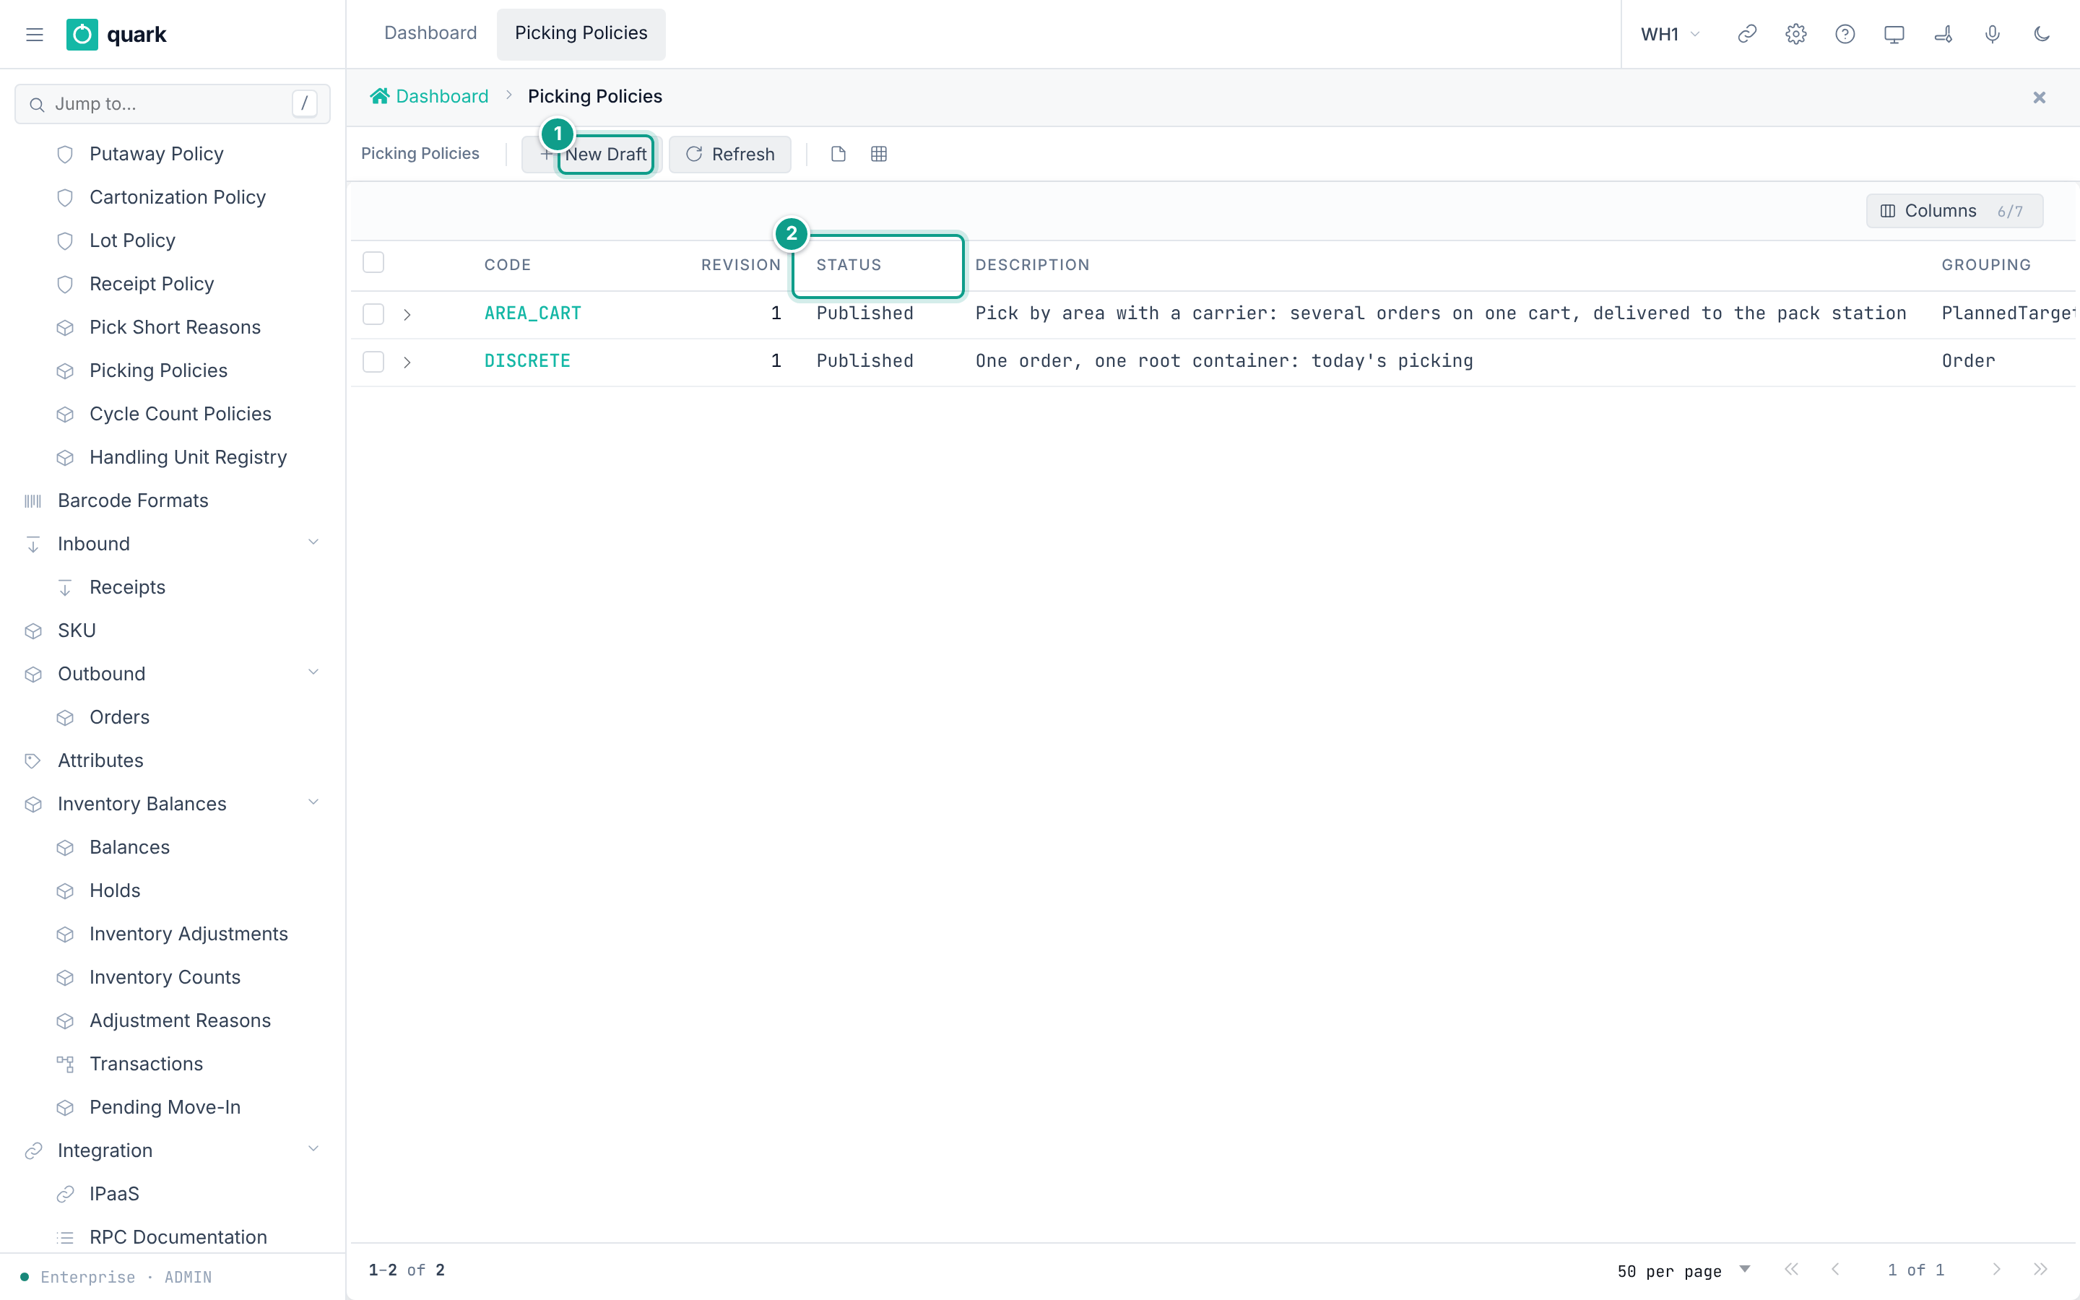Focus the Jump to search field
Image resolution: width=2080 pixels, height=1300 pixels.
click(172, 104)
